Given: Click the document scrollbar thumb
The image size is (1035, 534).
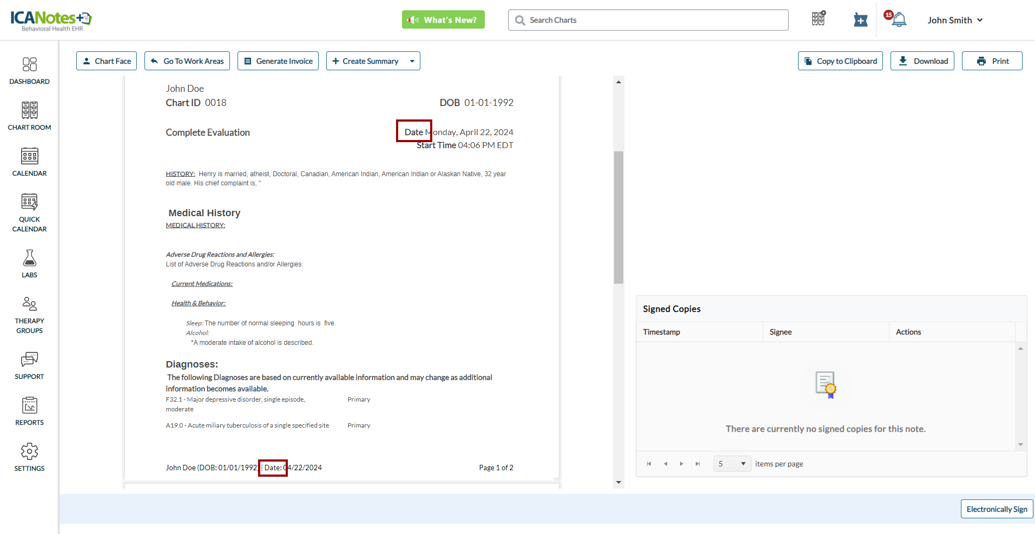Looking at the screenshot, I should (618, 217).
